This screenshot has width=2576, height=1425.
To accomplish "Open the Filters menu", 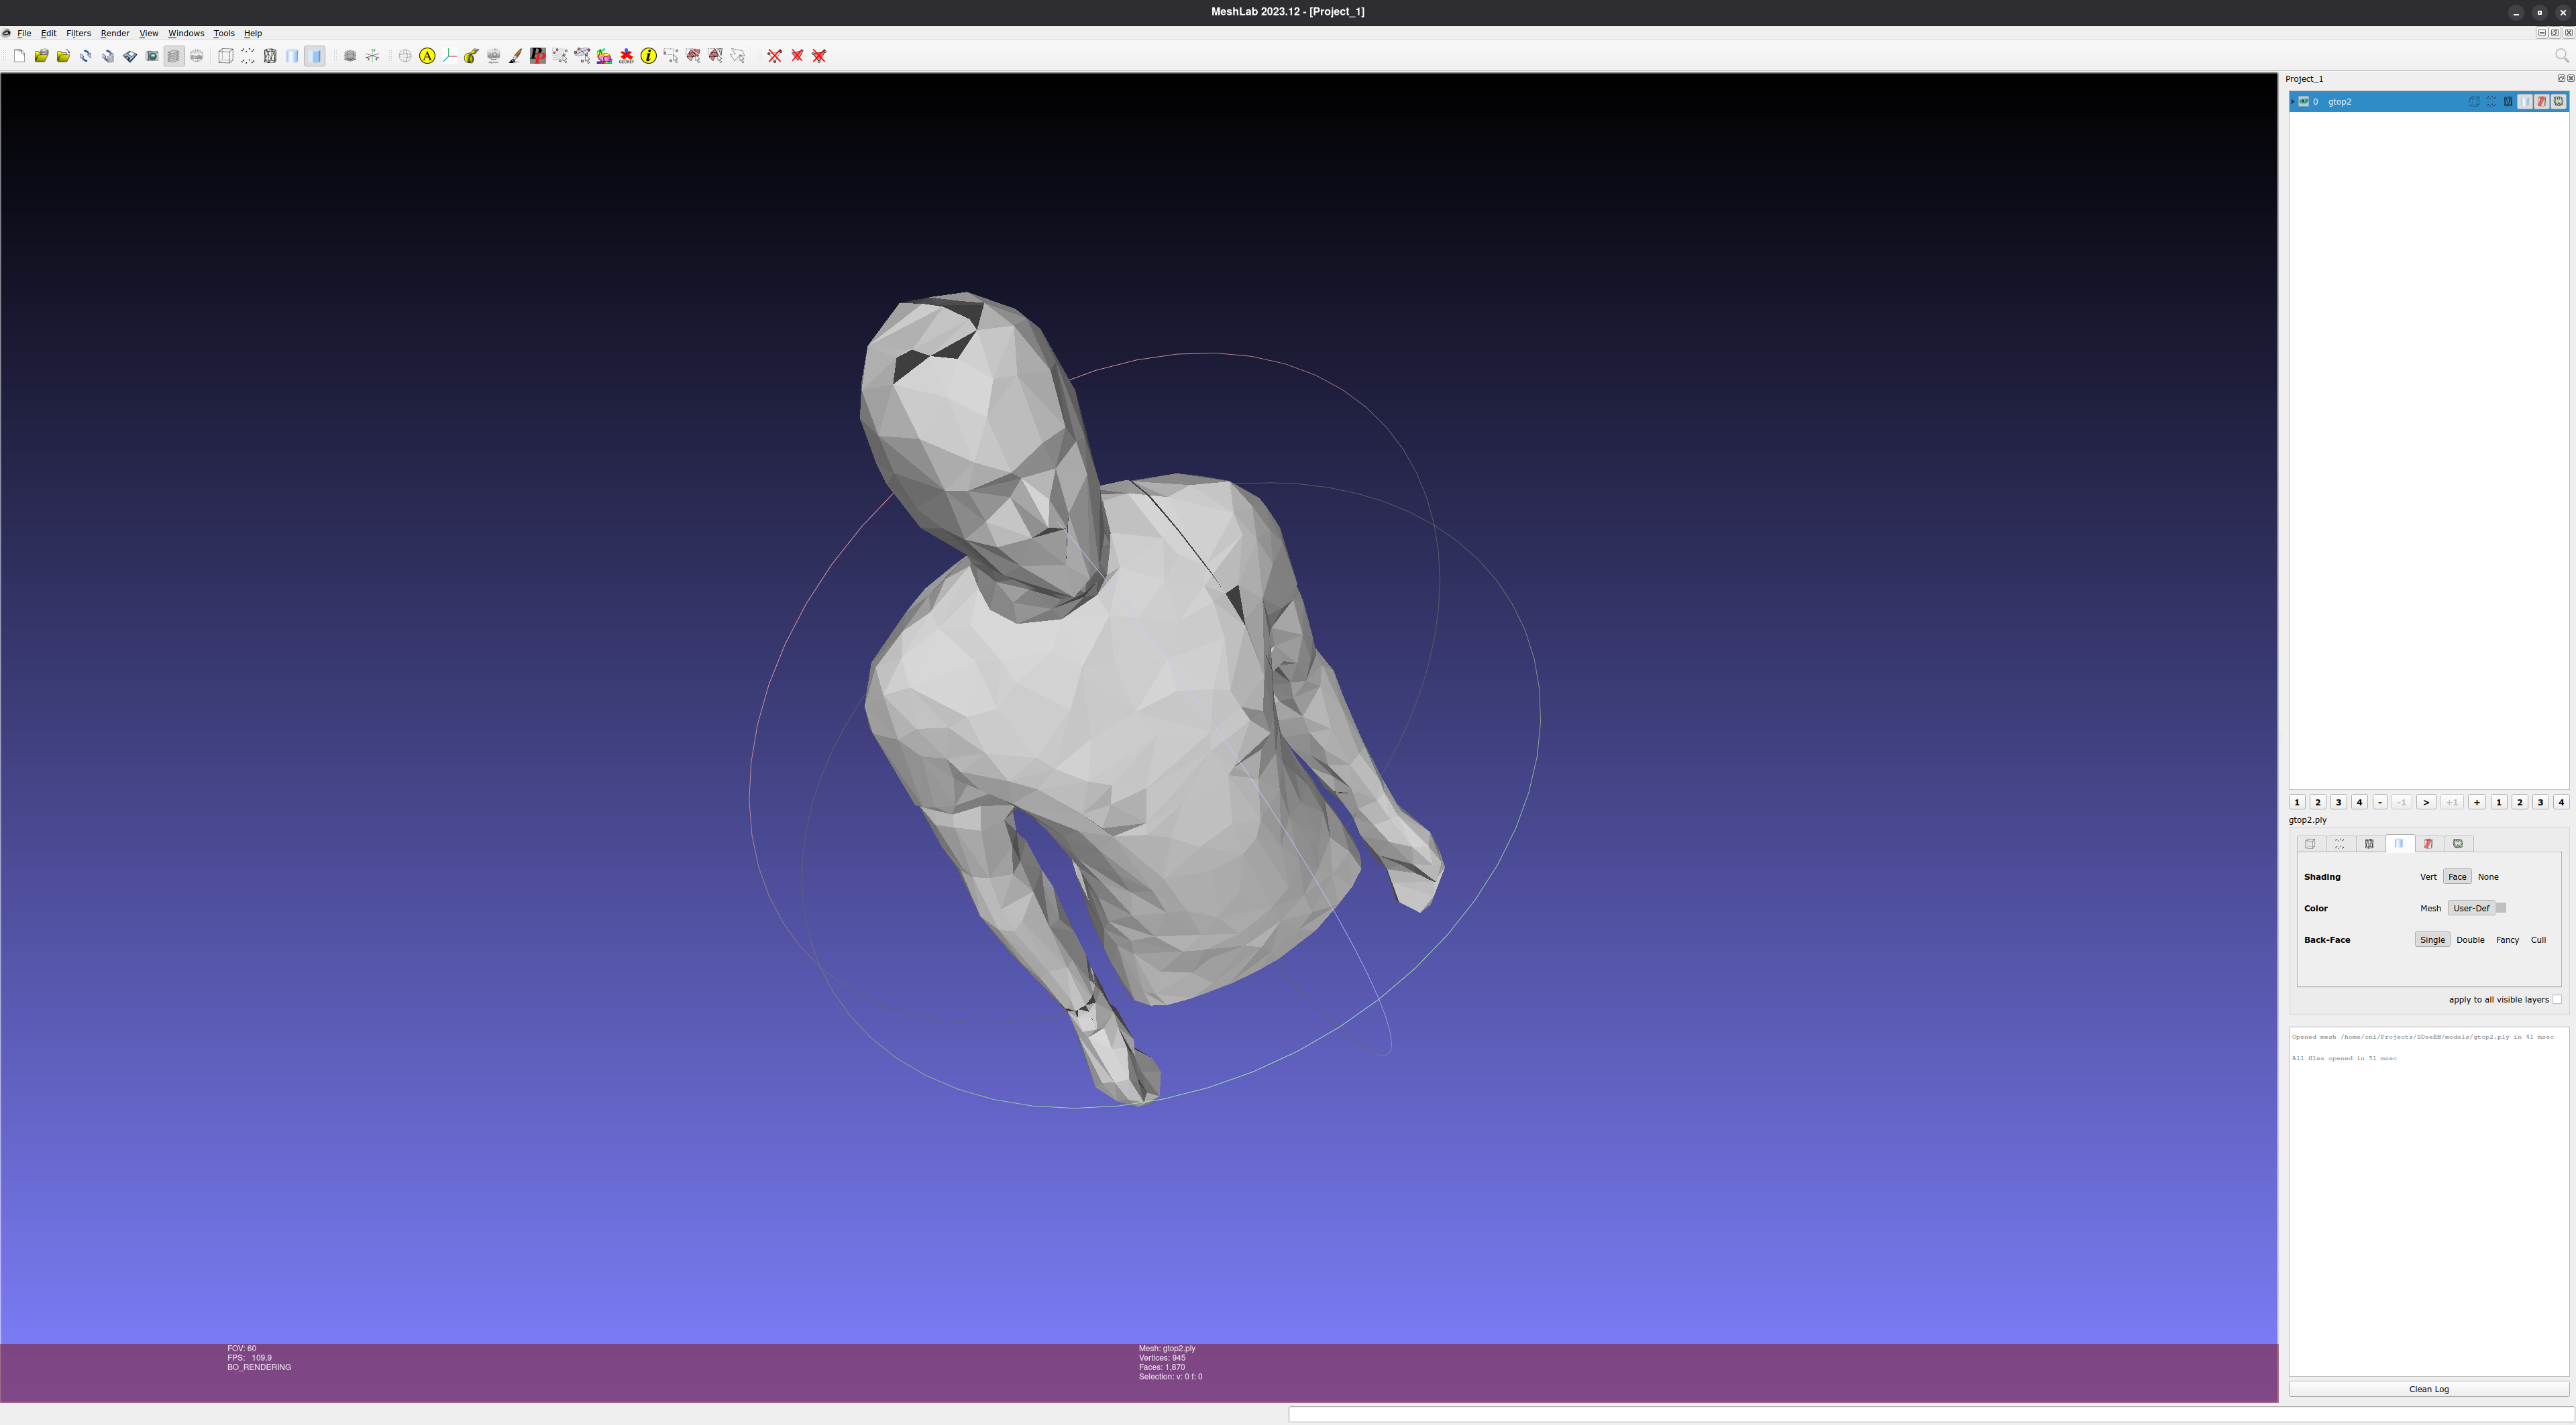I will [x=78, y=33].
